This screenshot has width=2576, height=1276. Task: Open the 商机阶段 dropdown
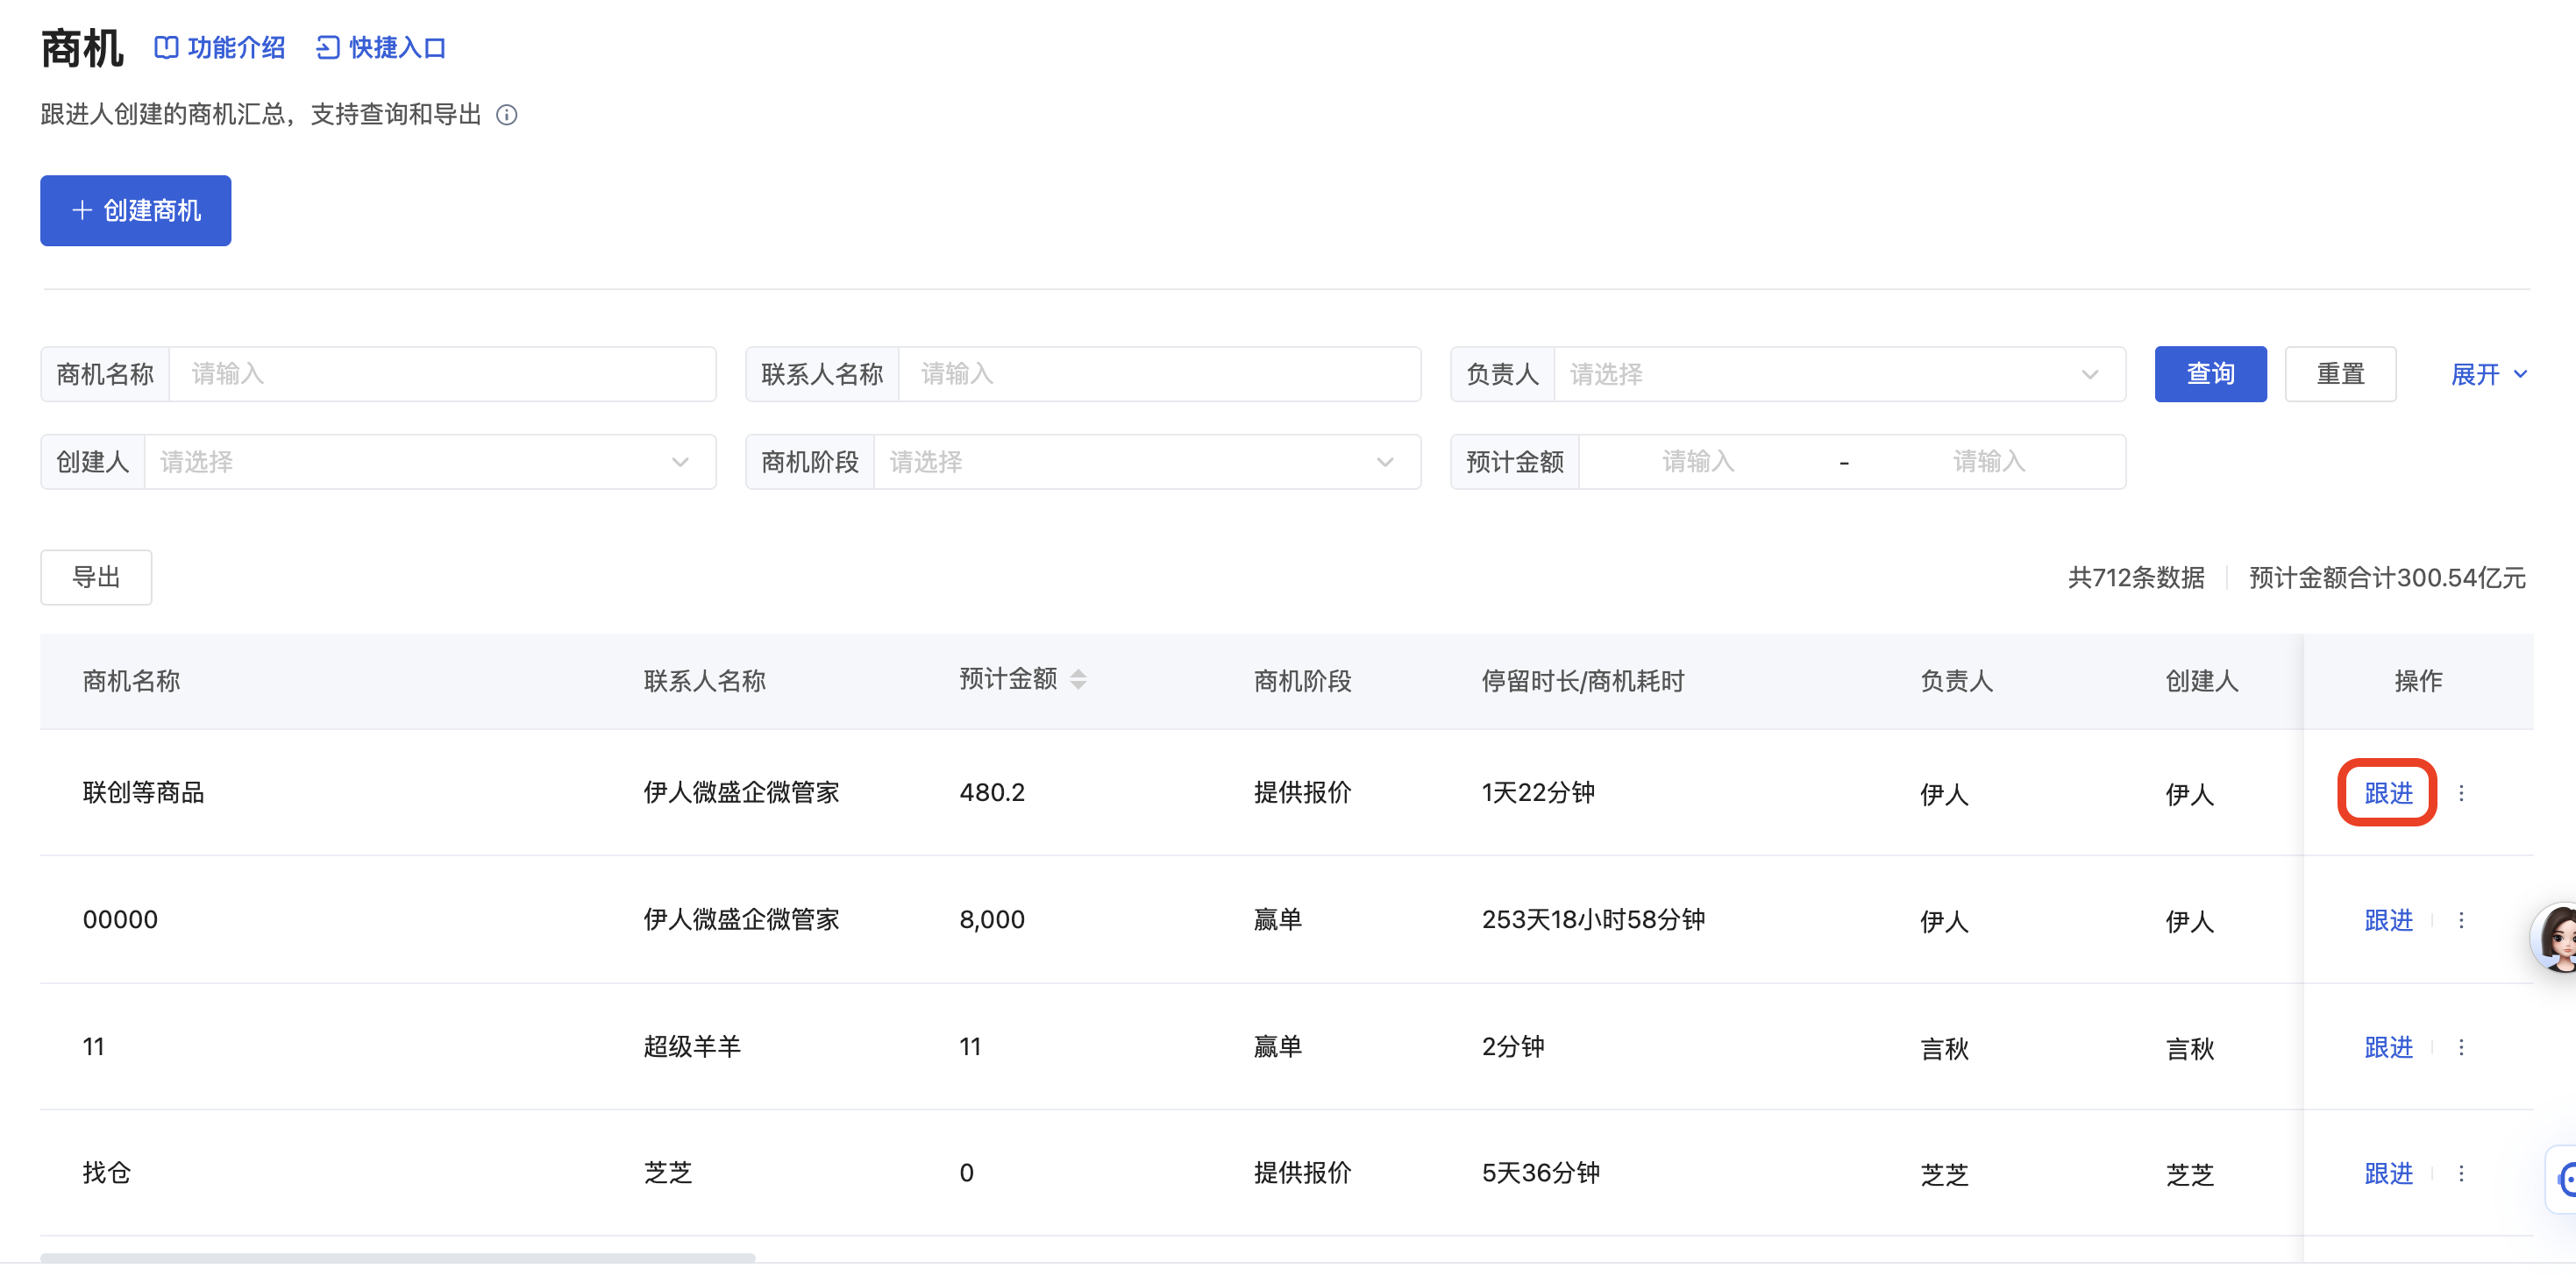point(1147,462)
